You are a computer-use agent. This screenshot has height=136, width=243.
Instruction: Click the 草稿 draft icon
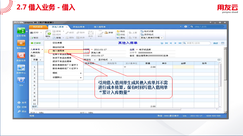pos(54,38)
